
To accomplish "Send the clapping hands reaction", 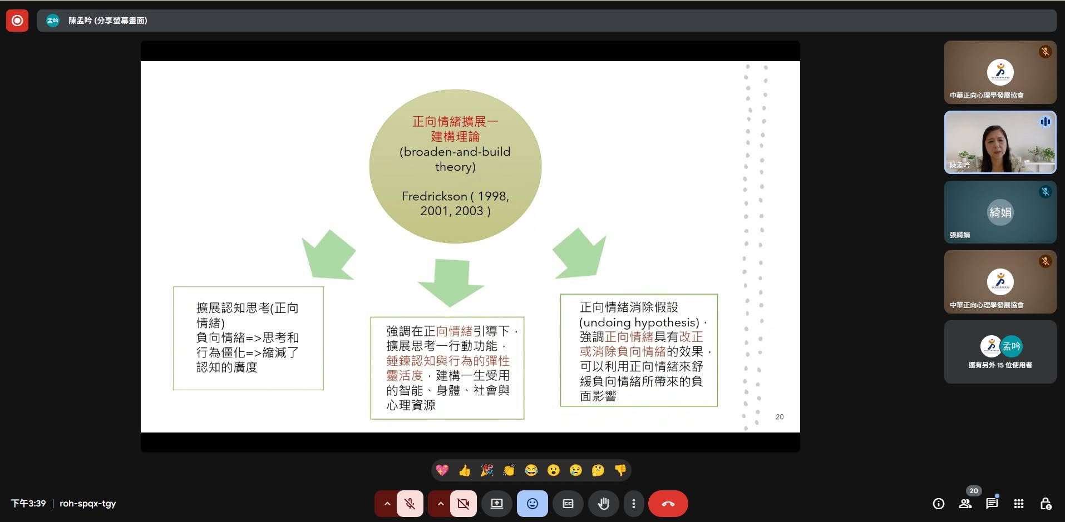I will pos(509,470).
